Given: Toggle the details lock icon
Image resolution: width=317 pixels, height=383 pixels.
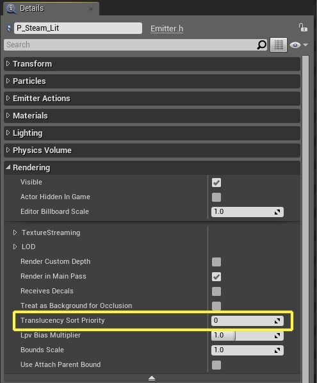Looking at the screenshot, I should tap(303, 28).
